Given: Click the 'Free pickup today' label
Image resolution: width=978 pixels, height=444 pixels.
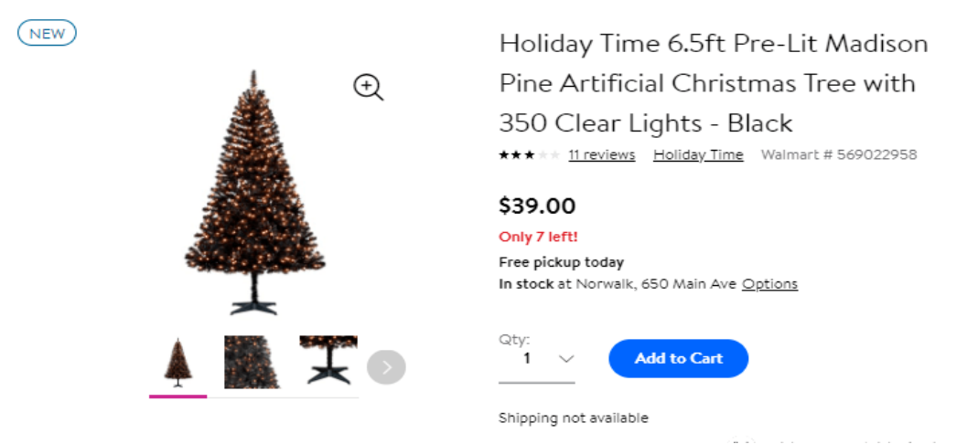Looking at the screenshot, I should (x=561, y=262).
